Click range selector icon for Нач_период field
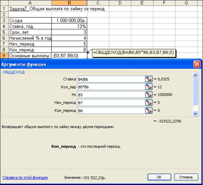The image size is (203, 185). (148, 103)
